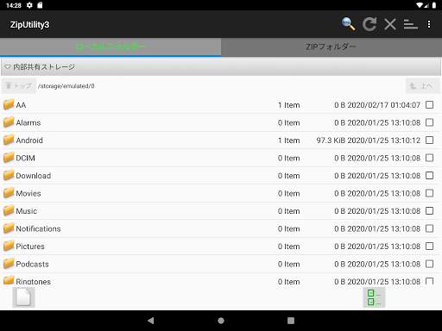Image resolution: width=442 pixels, height=331 pixels.
Task: Select the AA folder name
Action: [21, 105]
